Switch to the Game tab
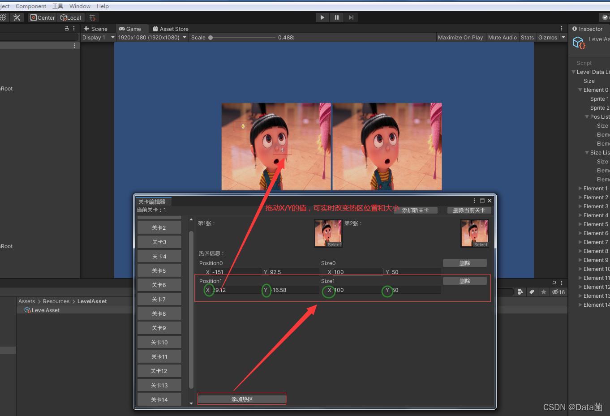The height and width of the screenshot is (416, 610). 130,29
